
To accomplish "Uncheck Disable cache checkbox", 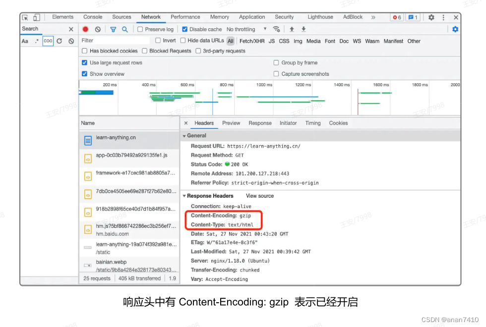I will 184,29.
